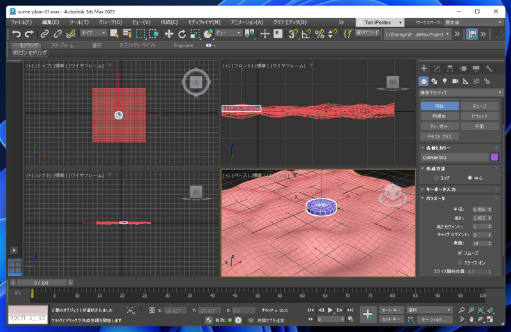Toggle the オート キー button

[x=391, y=310]
